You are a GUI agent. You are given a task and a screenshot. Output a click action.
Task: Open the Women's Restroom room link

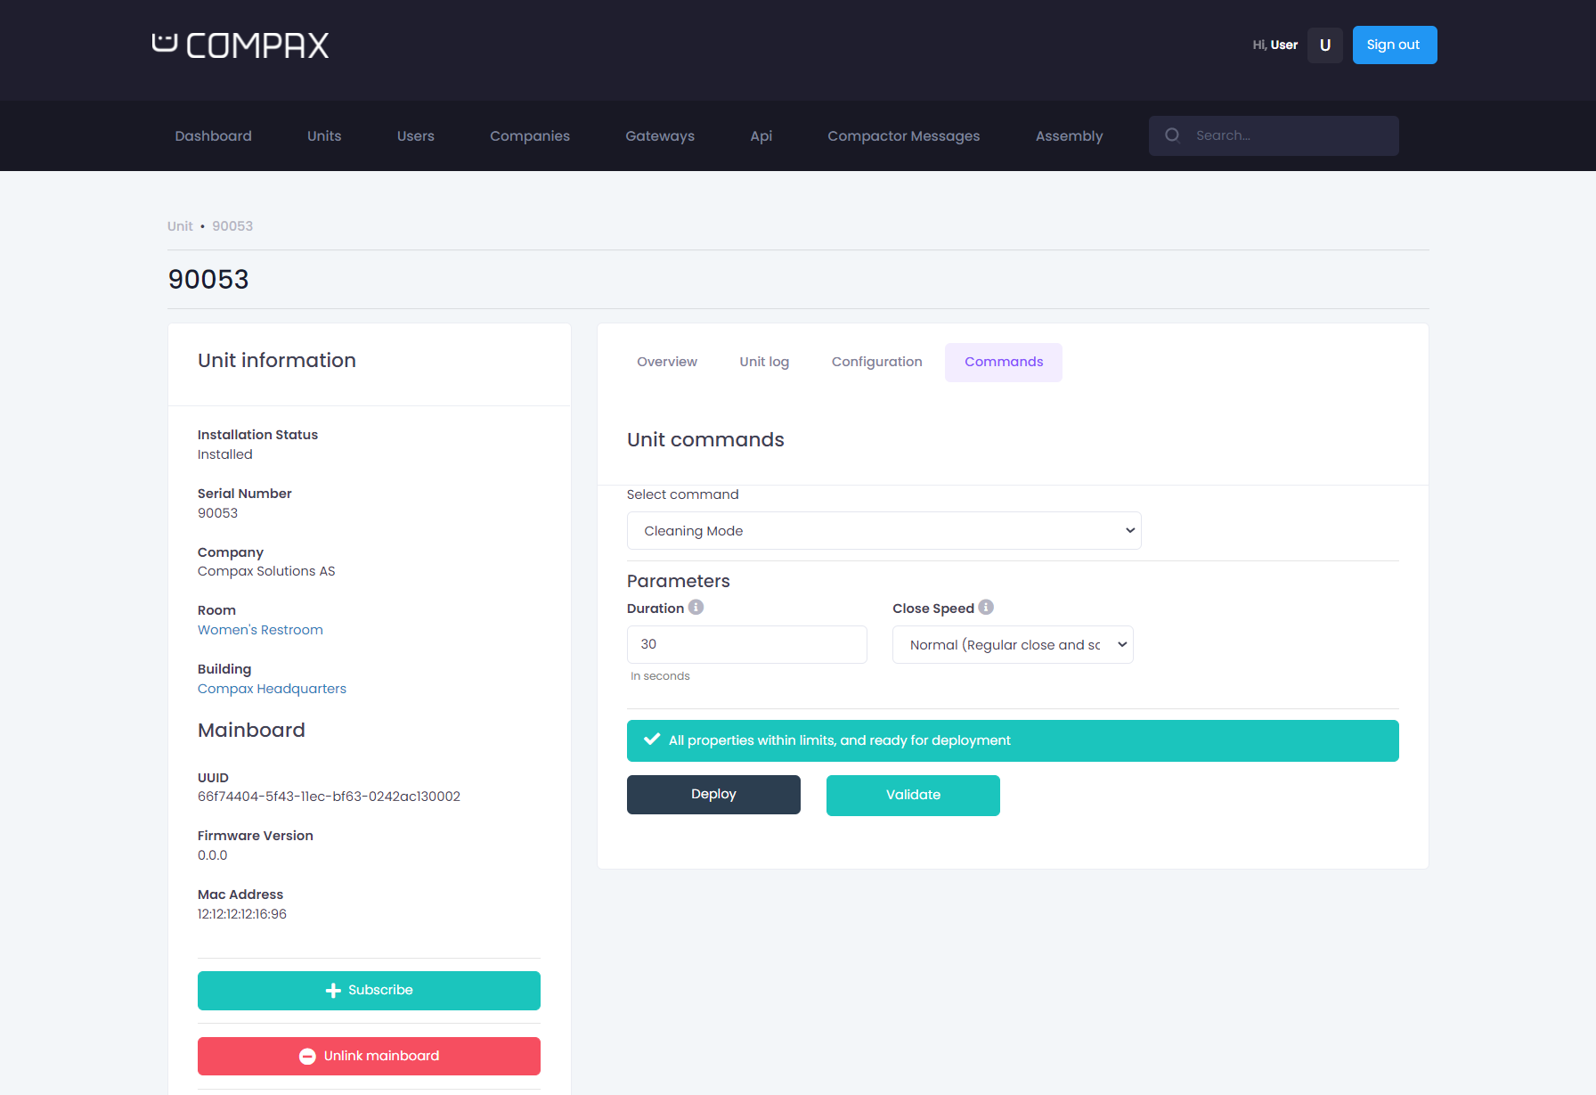tap(260, 630)
